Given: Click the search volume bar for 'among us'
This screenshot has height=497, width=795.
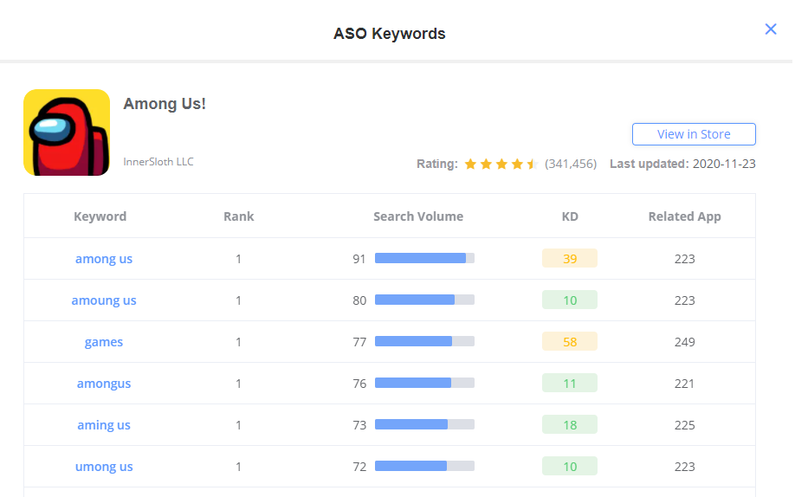Looking at the screenshot, I should pyautogui.click(x=424, y=258).
